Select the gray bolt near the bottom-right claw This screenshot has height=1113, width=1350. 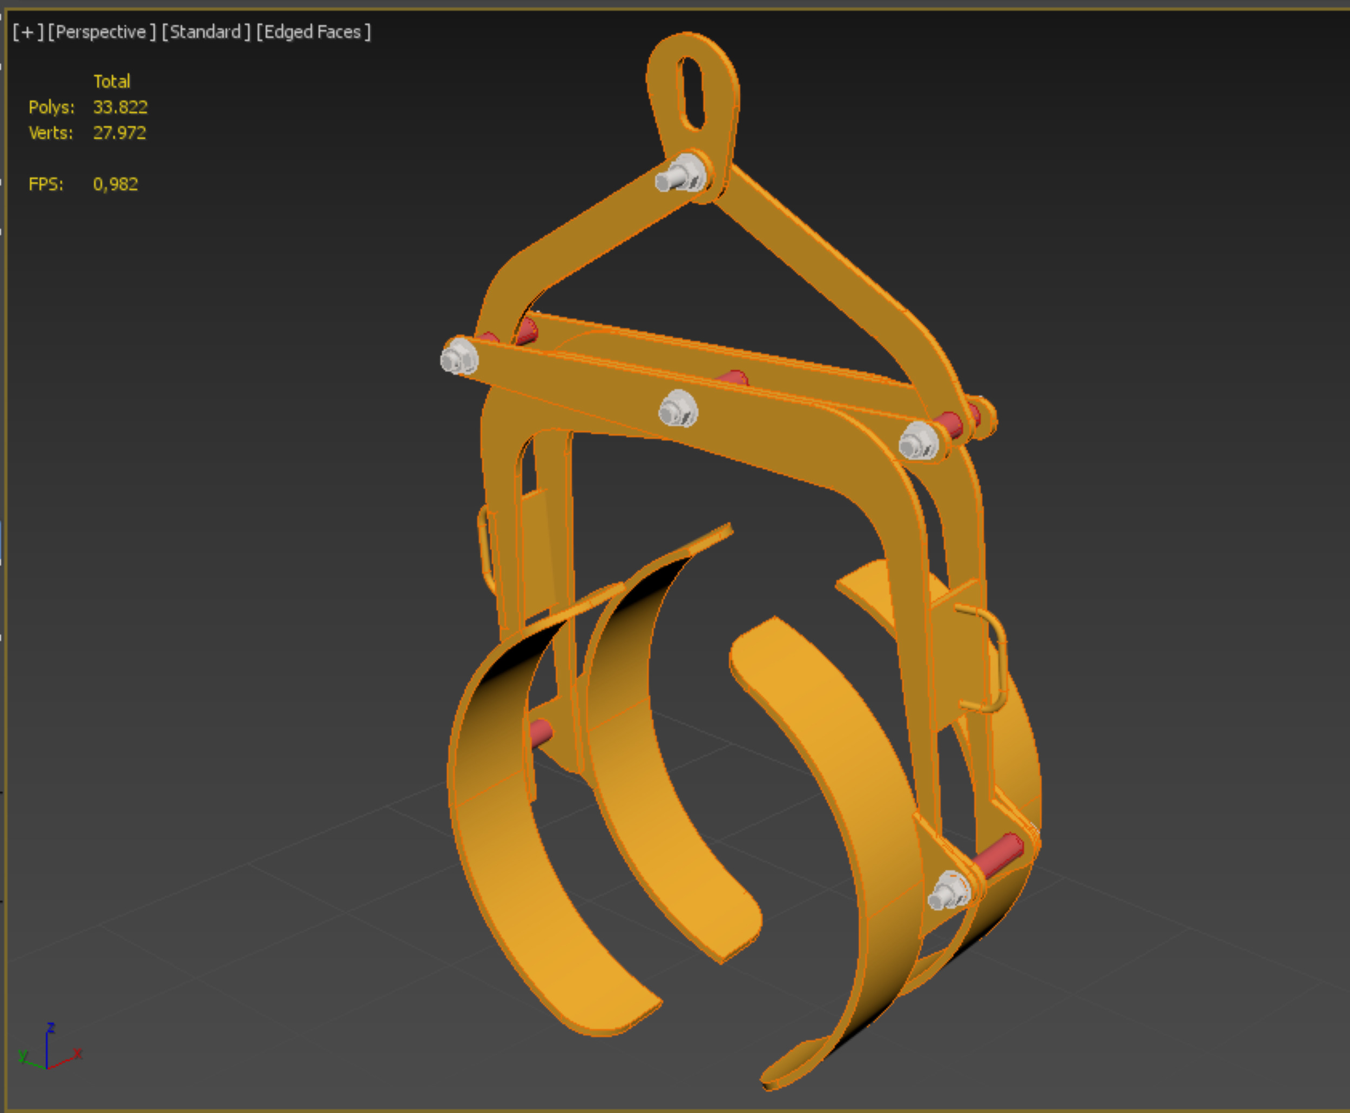pos(949,891)
